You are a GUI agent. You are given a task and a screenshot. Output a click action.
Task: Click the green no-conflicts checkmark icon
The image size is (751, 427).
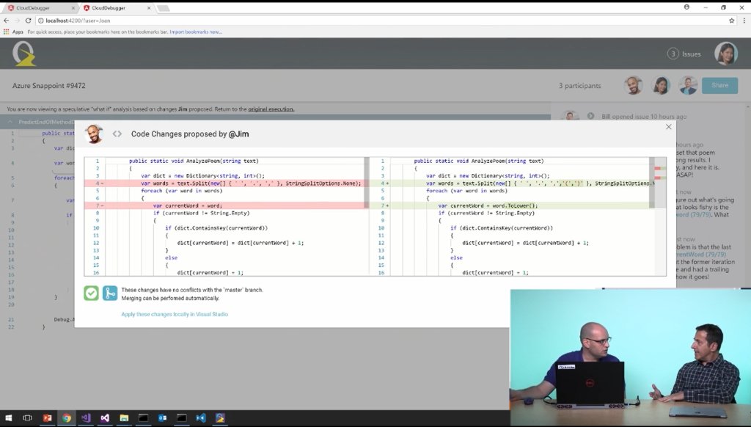(x=90, y=293)
